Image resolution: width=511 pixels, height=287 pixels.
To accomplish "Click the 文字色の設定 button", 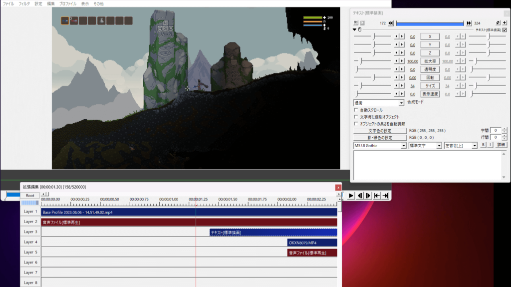I will click(x=380, y=130).
